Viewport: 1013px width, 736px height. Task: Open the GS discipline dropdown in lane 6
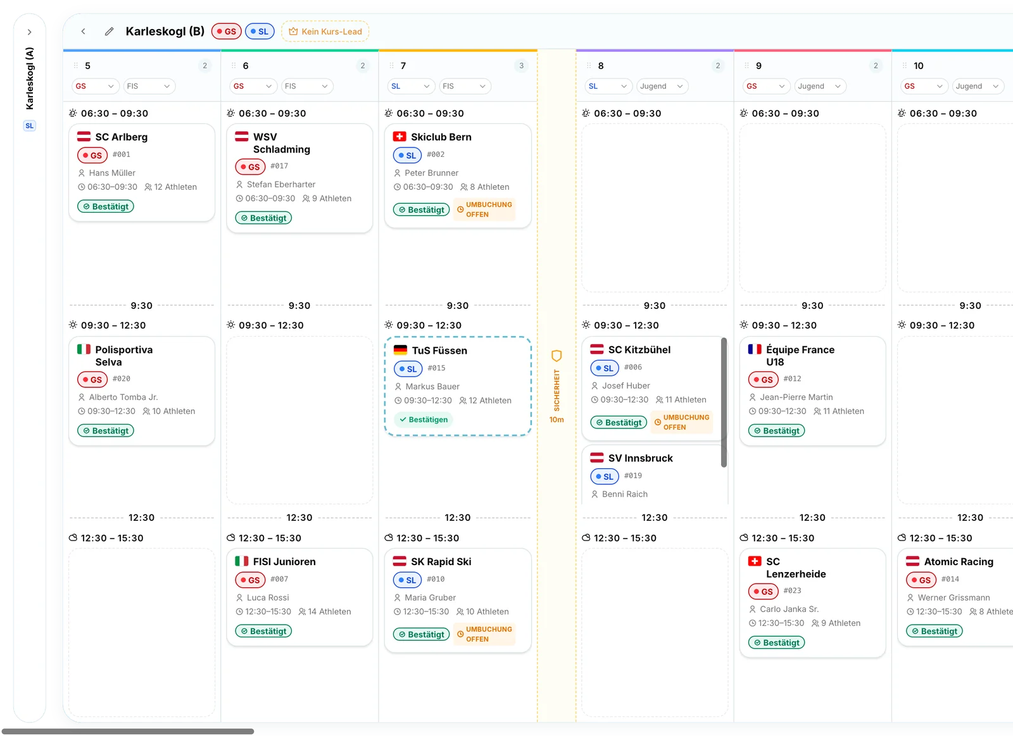coord(252,86)
